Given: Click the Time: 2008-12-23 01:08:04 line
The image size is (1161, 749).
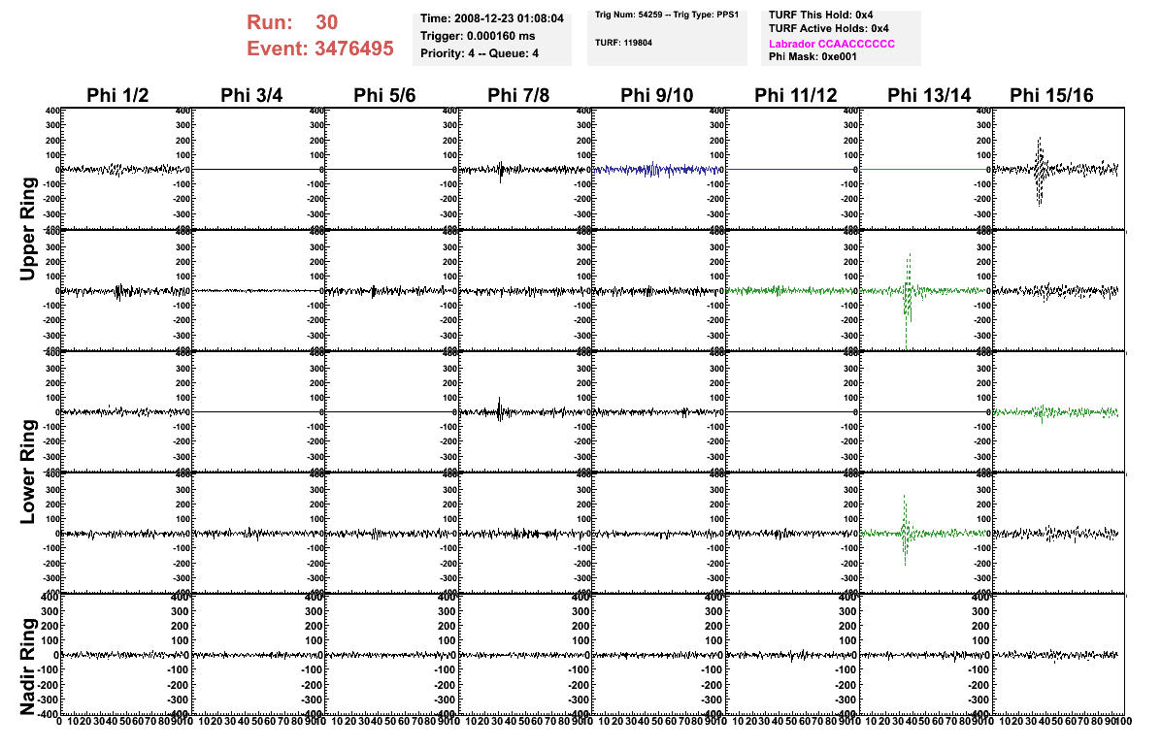Looking at the screenshot, I should pos(491,18).
